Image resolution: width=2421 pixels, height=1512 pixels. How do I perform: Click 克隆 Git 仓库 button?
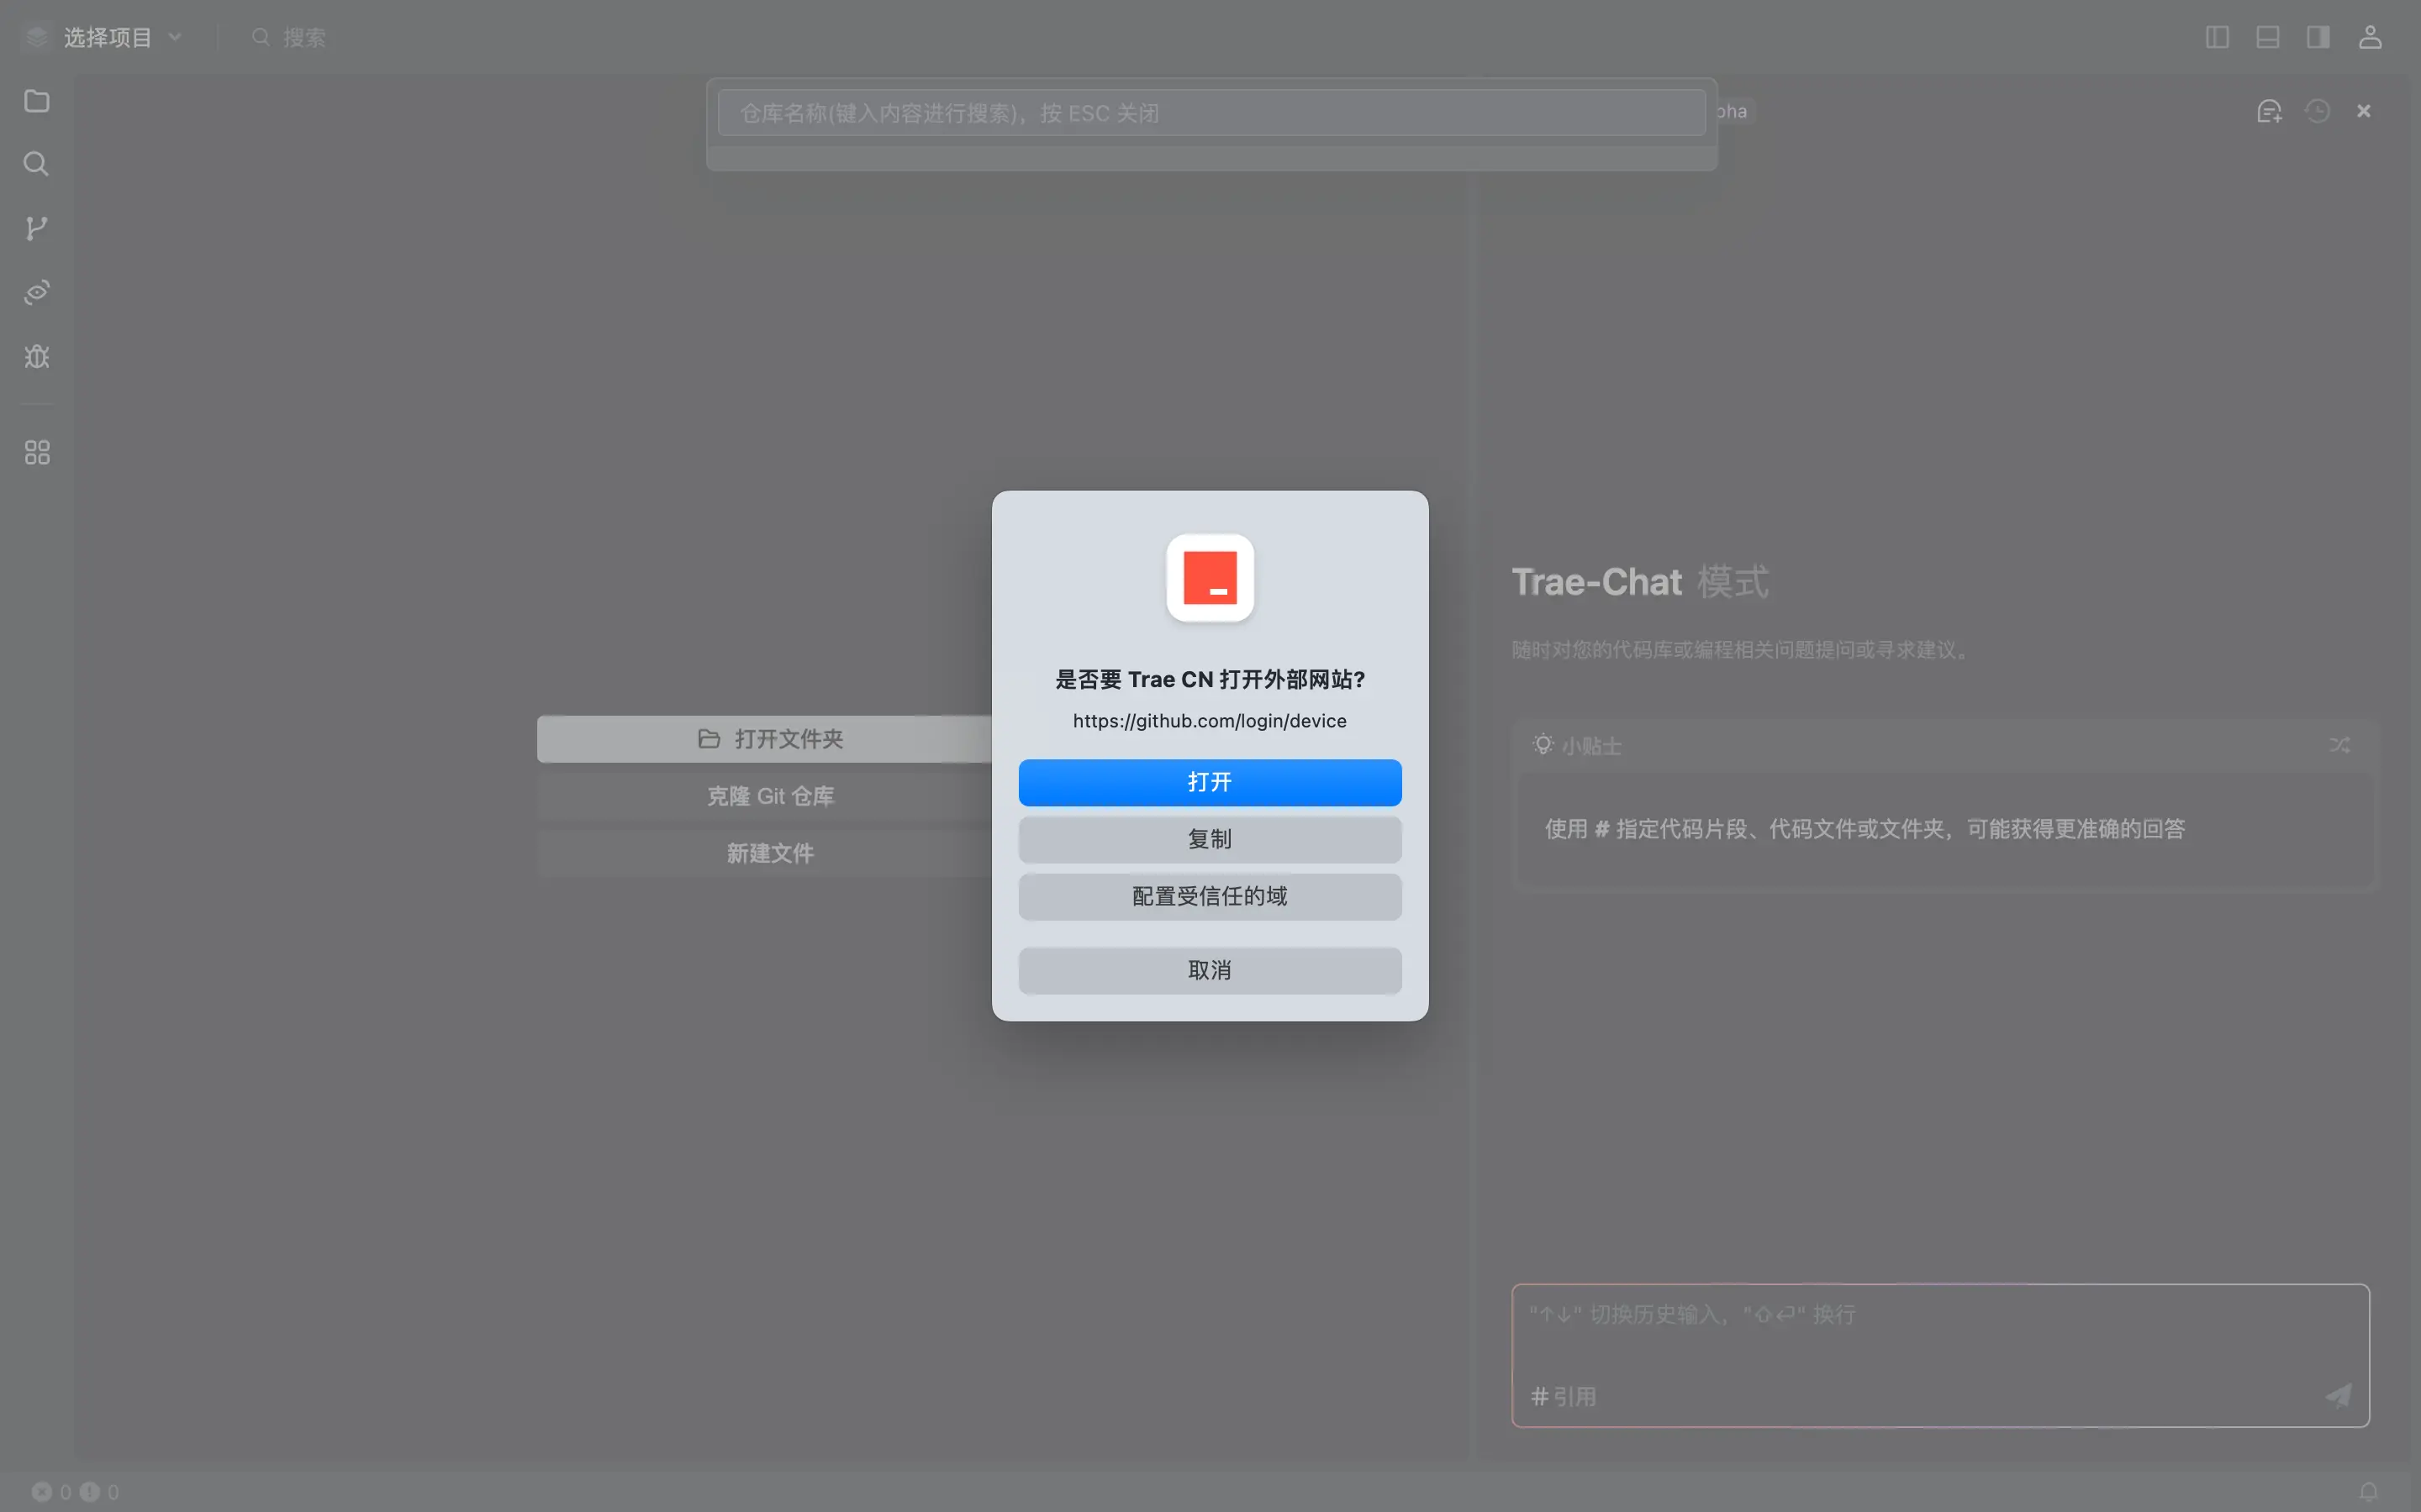[x=769, y=796]
